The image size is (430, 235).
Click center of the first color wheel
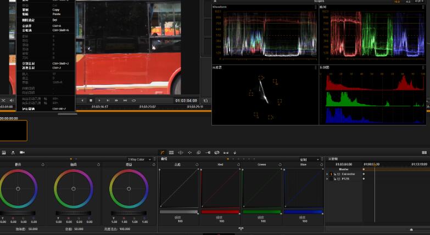[x=18, y=188]
